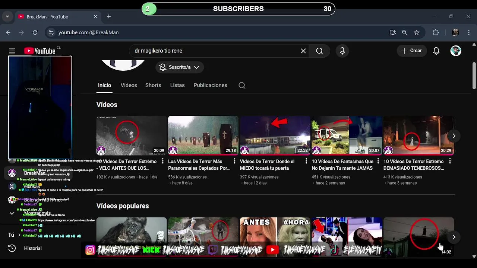Play the 20:09 spider creature thumbnail
This screenshot has height=268, width=477.
132,135
